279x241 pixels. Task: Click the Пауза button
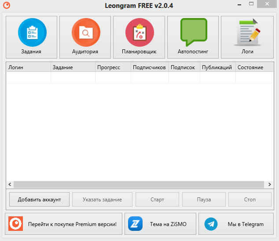point(204,199)
